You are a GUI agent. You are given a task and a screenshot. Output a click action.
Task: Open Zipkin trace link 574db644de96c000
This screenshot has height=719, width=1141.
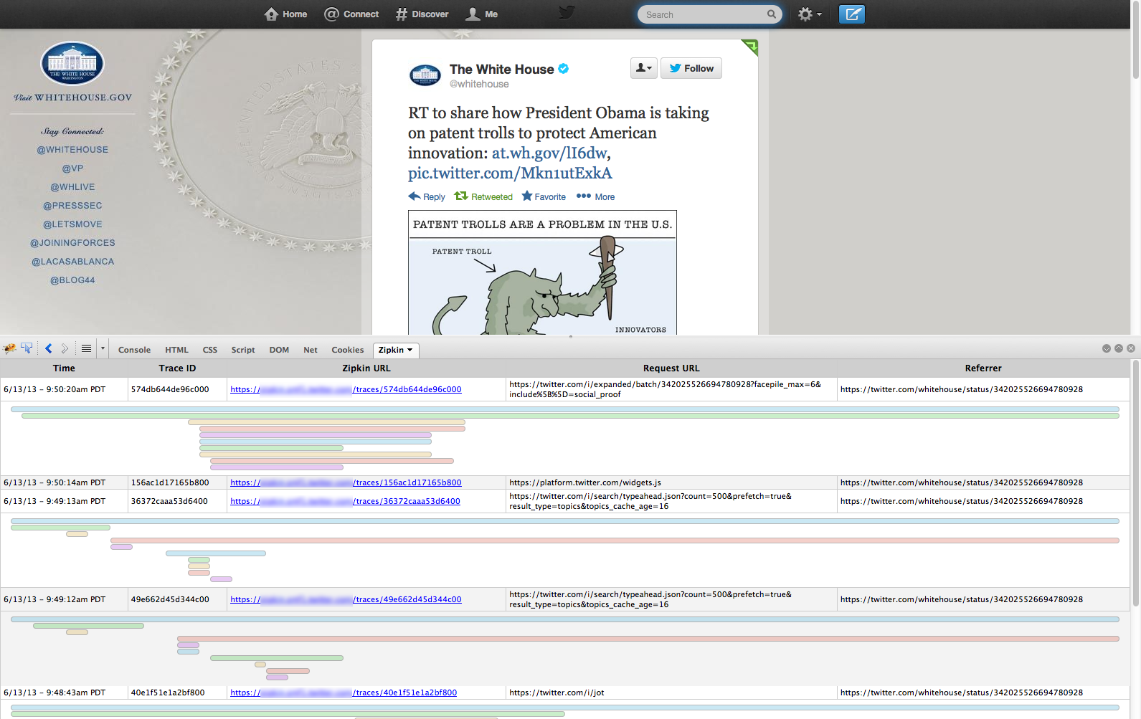[x=346, y=389]
